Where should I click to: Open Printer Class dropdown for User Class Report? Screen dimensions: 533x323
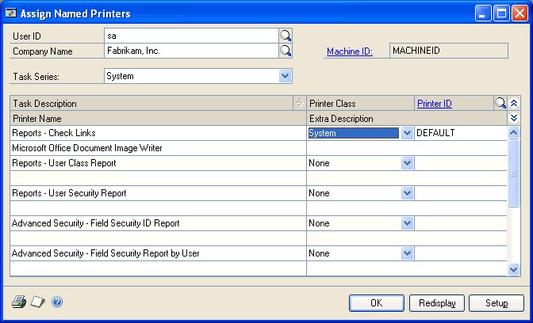(407, 163)
